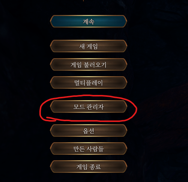This screenshot has width=188, height=182.
Task: Open the 옵션 settings menu
Action: 89,131
